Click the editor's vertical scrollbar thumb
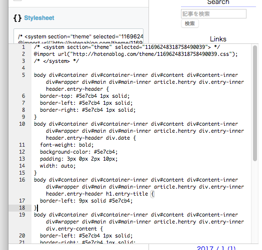 point(255,103)
